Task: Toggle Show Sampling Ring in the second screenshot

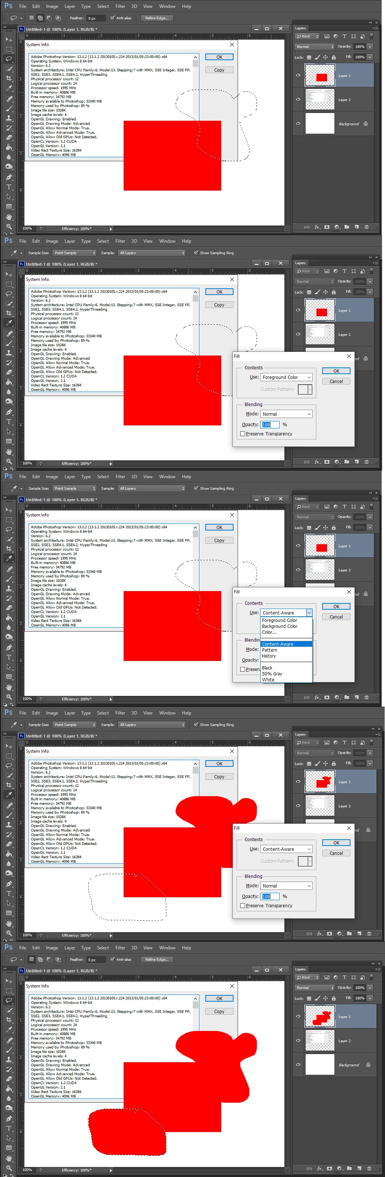Action: coord(196,253)
